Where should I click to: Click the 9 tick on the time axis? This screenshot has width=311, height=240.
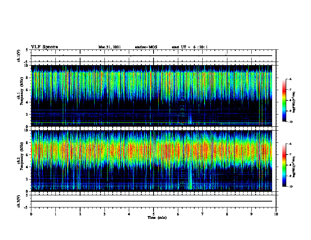click(251, 214)
